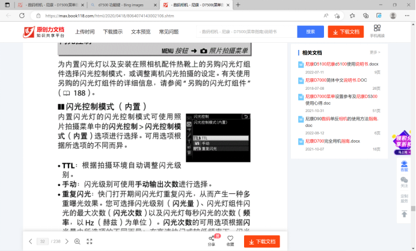Click the 分享 share icon
The image size is (416, 251).
pos(211,241)
